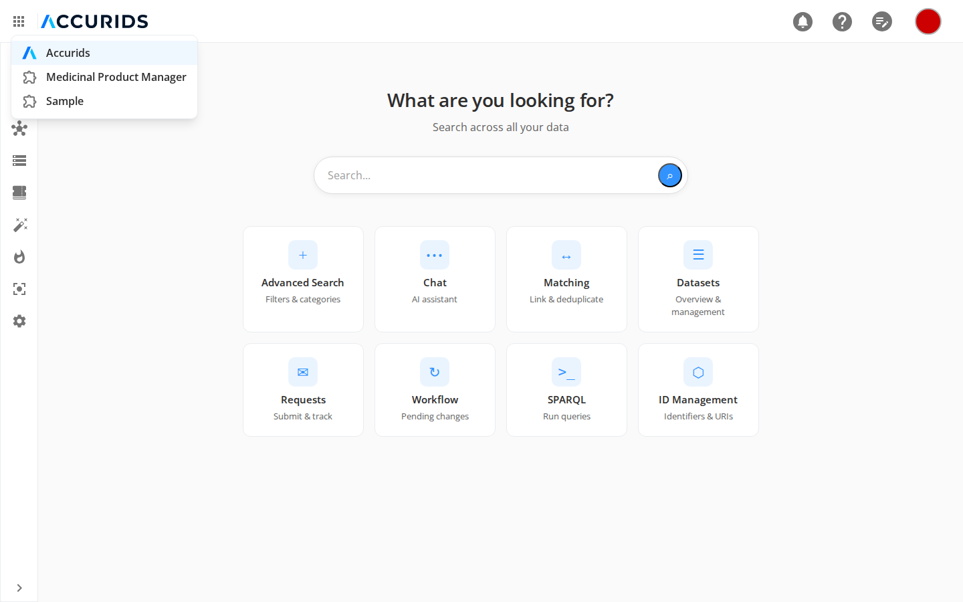Open the graph network sidebar icon
963x602 pixels.
[19, 128]
